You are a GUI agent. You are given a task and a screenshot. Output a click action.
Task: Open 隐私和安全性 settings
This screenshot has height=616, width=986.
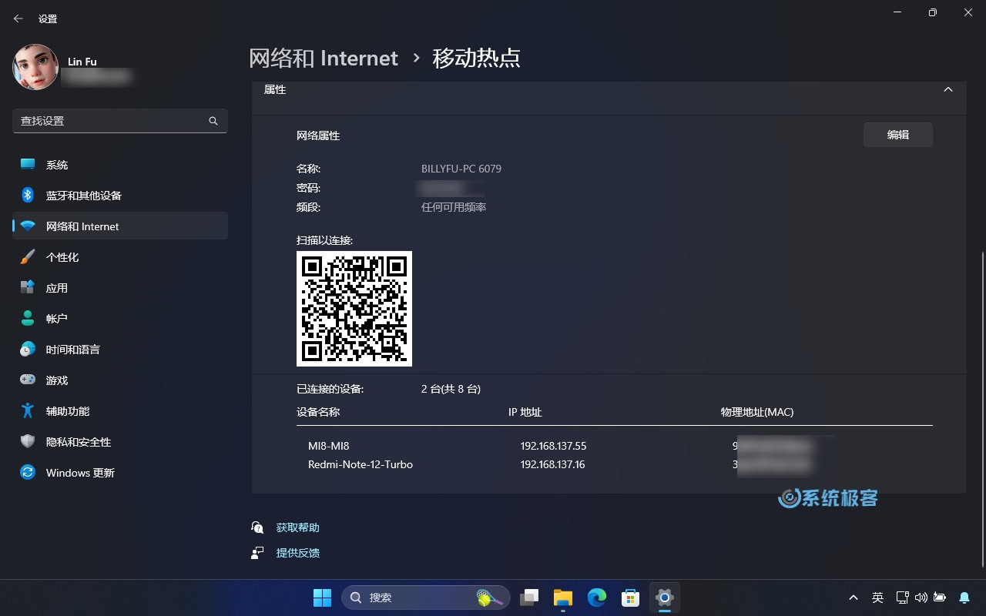pos(120,442)
